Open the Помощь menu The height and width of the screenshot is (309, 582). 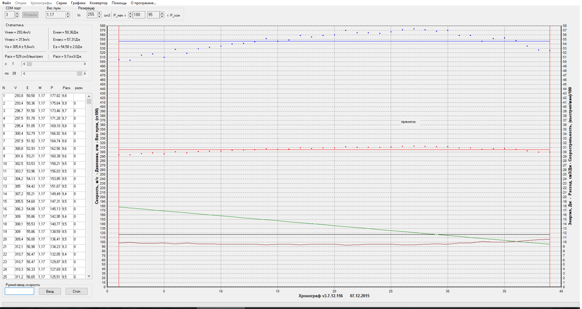pos(119,3)
